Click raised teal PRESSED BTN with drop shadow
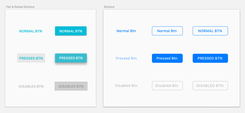Viewport: 245px width, 113px height. coord(71,58)
